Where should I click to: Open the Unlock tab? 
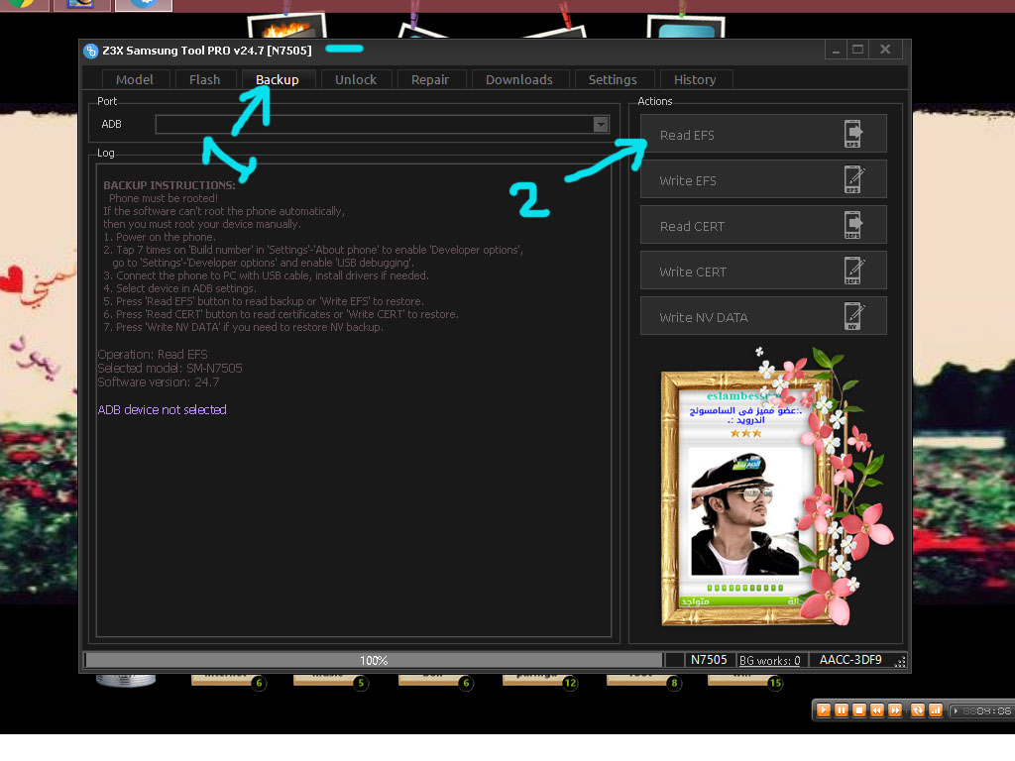356,79
